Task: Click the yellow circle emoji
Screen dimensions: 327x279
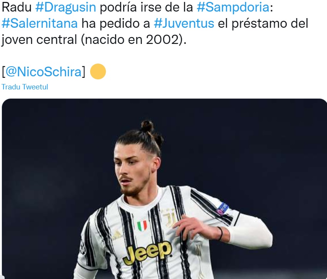Action: 98,71
